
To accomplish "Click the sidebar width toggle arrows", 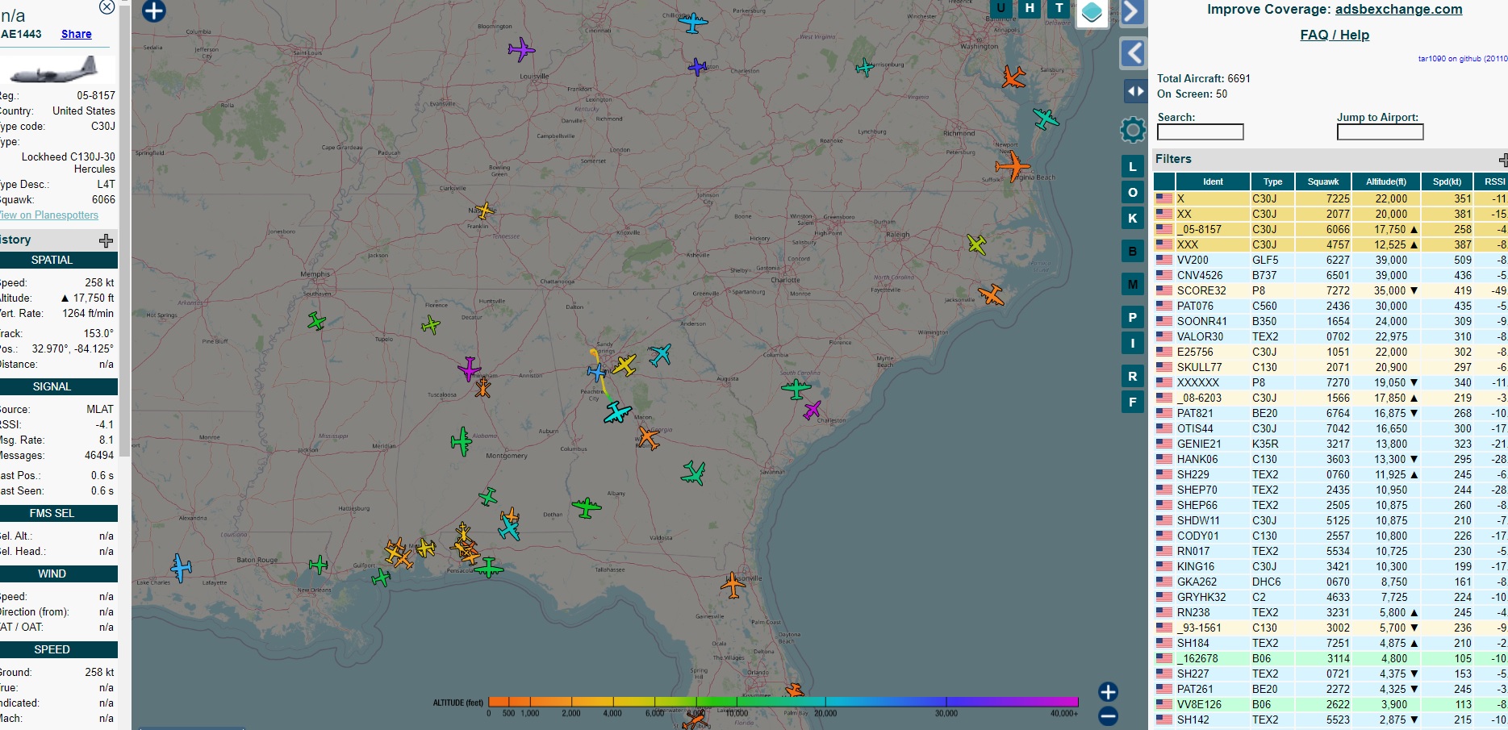I will point(1135,91).
